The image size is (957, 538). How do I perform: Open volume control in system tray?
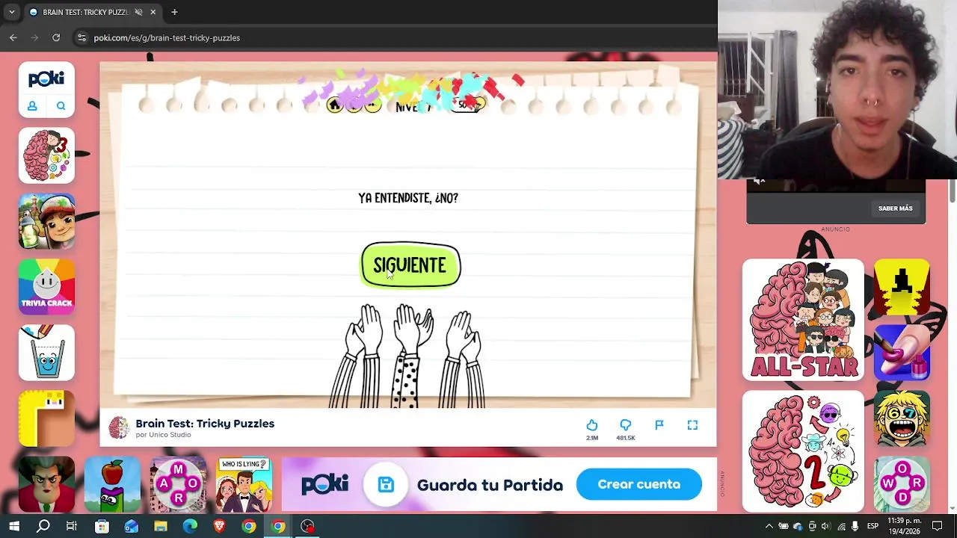click(825, 526)
